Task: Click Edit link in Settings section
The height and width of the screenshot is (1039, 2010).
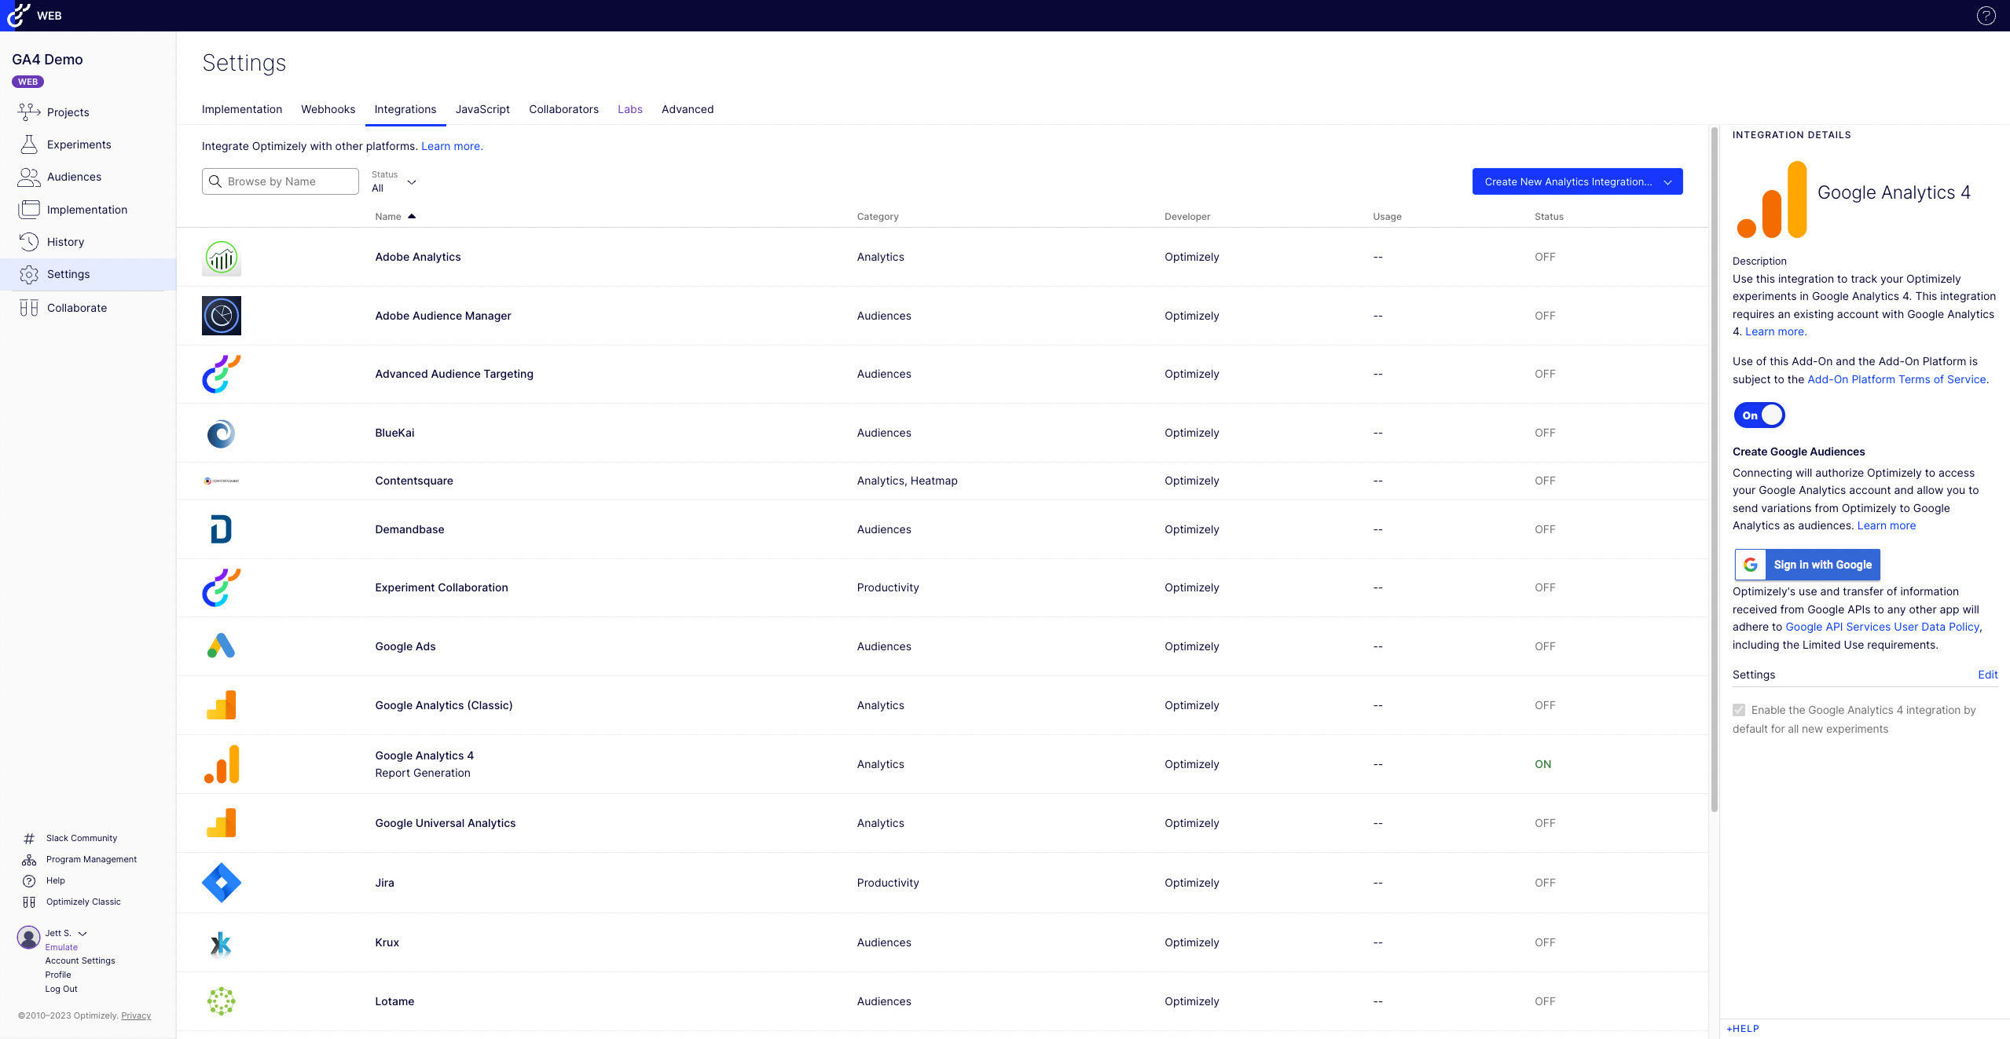Action: pyautogui.click(x=1987, y=675)
